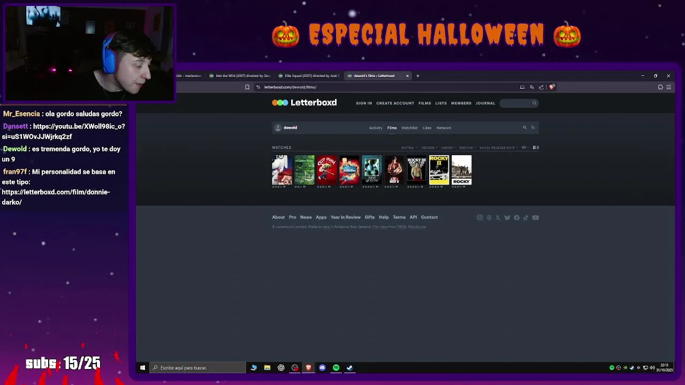Click the About footer link
This screenshot has width=685, height=385.
click(278, 217)
